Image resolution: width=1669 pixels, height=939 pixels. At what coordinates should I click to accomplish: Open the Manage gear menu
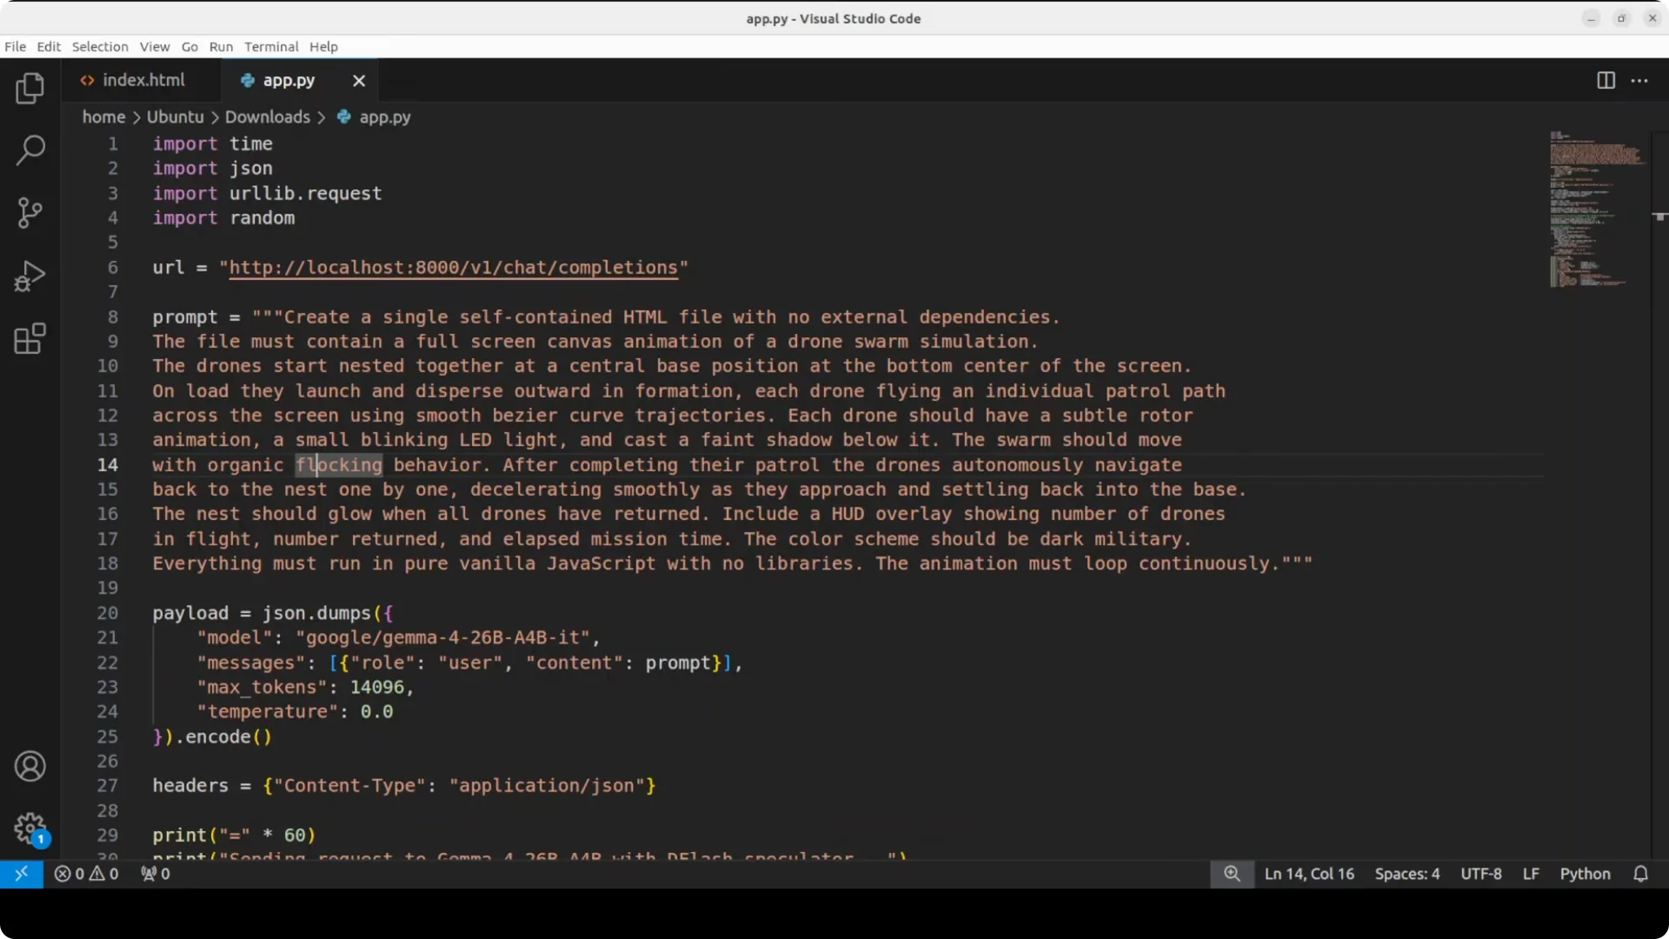coord(30,829)
